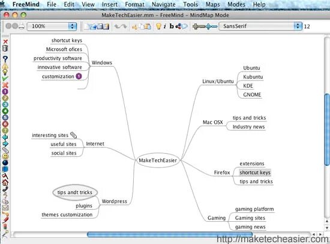Click the blue plus unfold-all toolbar icon
This screenshot has width=330, height=244.
pyautogui.click(x=208, y=26)
